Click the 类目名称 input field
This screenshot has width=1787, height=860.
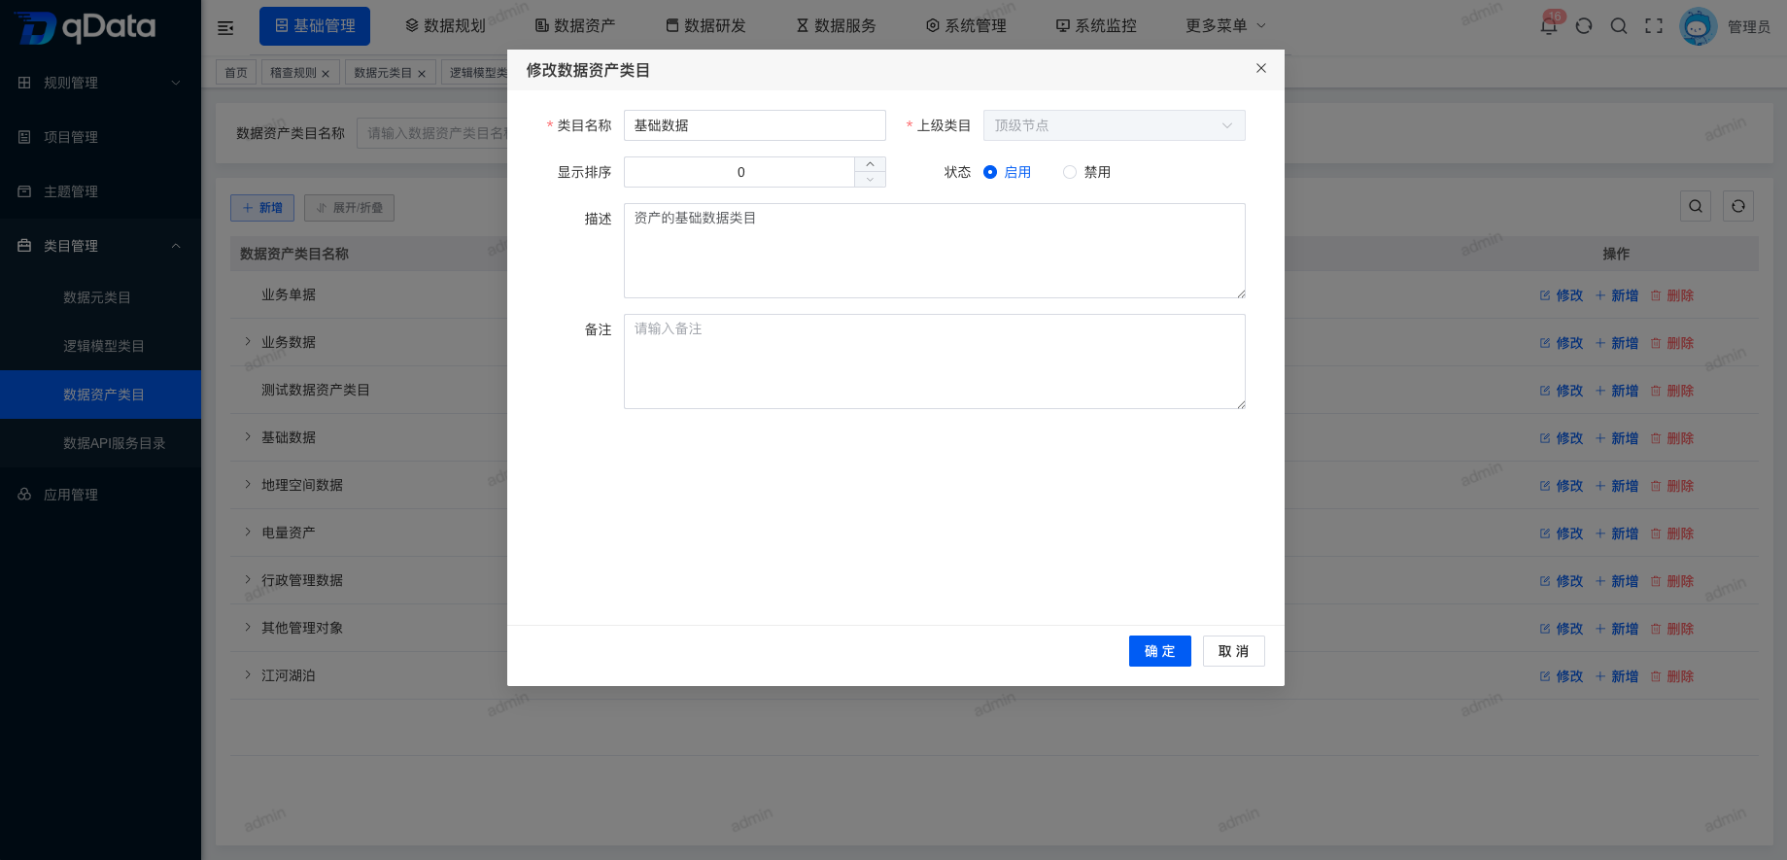(755, 125)
